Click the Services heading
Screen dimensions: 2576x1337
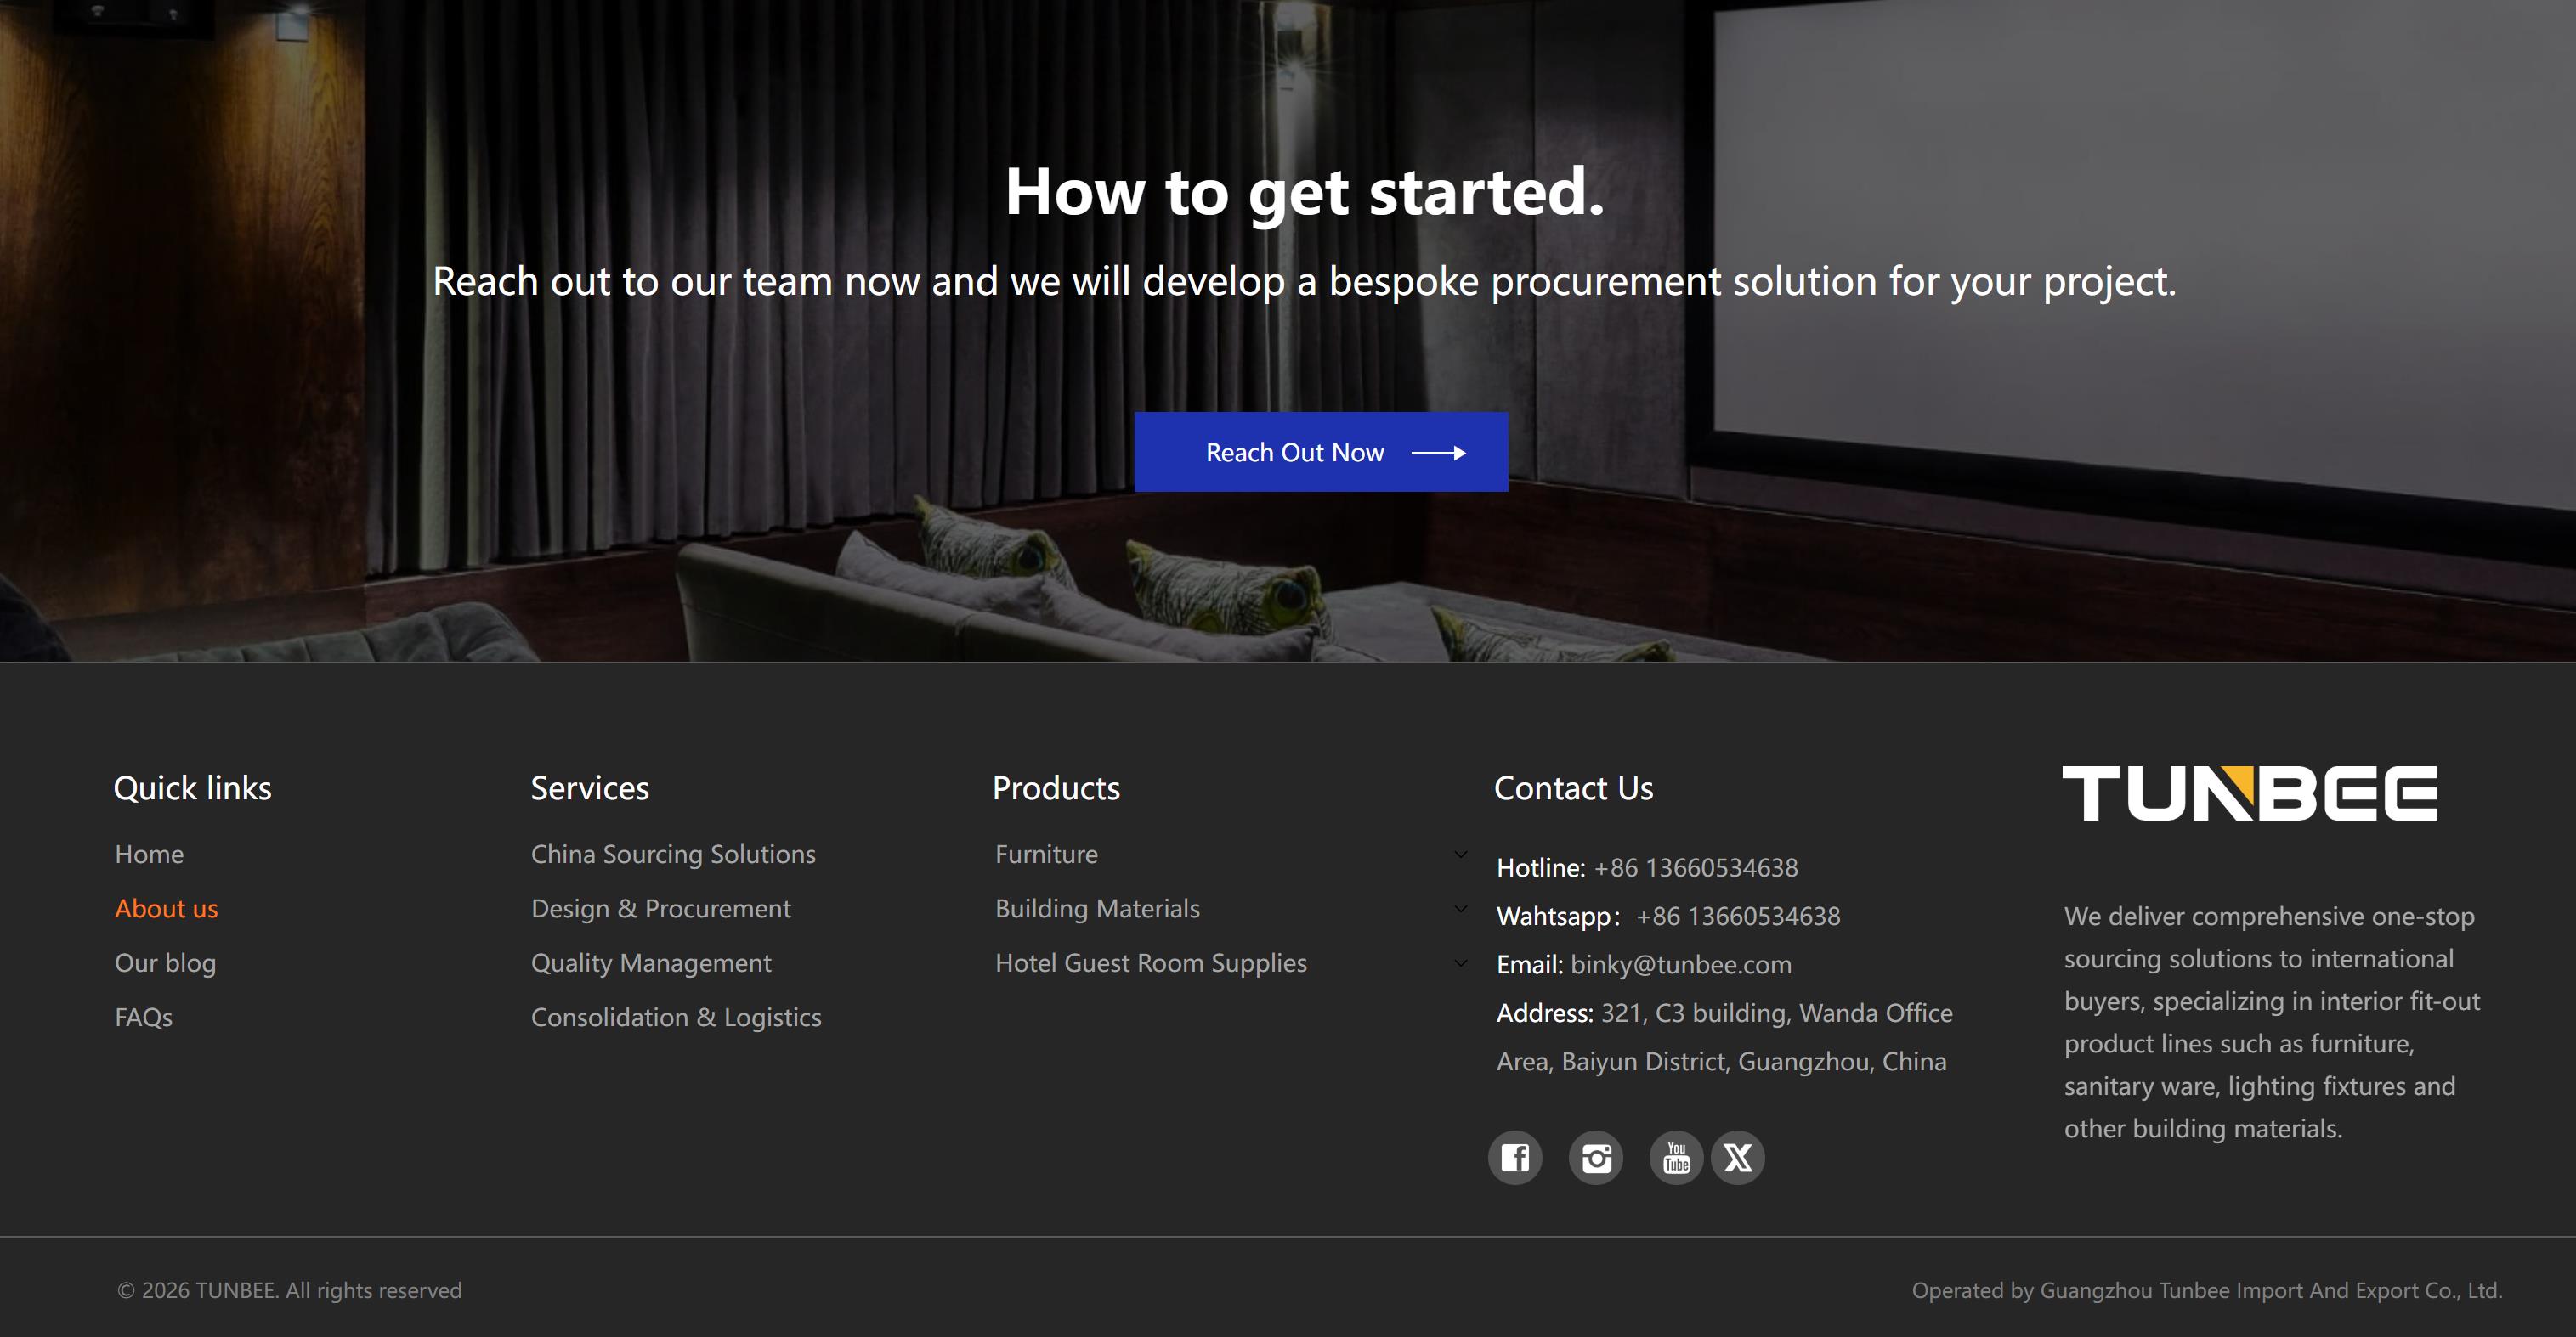pyautogui.click(x=590, y=787)
